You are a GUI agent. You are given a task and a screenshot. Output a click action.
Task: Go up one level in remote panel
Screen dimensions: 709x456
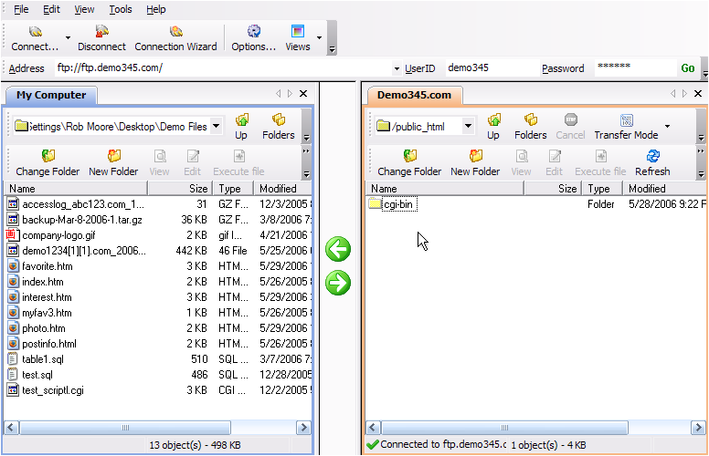493,120
